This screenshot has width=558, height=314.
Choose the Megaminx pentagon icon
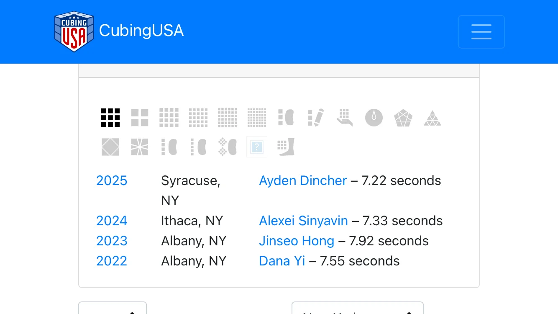tap(403, 118)
